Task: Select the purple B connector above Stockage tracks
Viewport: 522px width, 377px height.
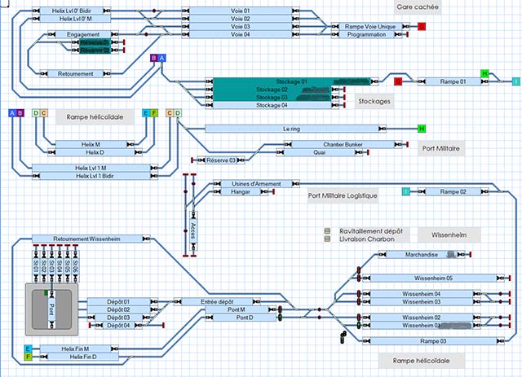Action: 154,58
